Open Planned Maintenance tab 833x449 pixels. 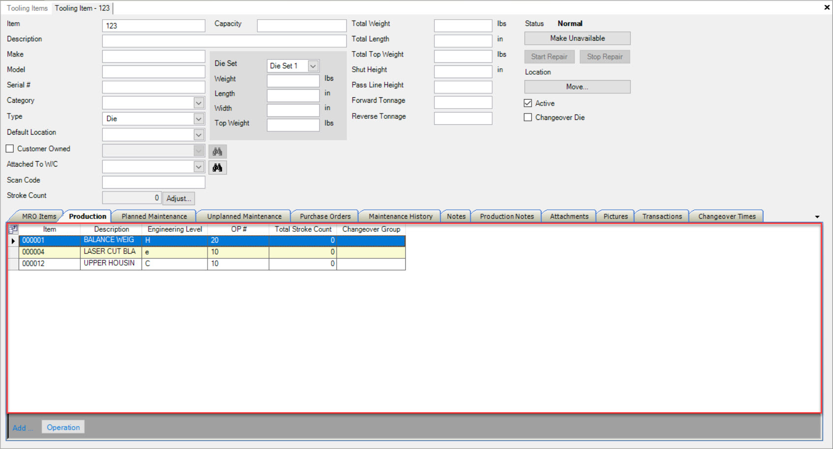point(154,216)
